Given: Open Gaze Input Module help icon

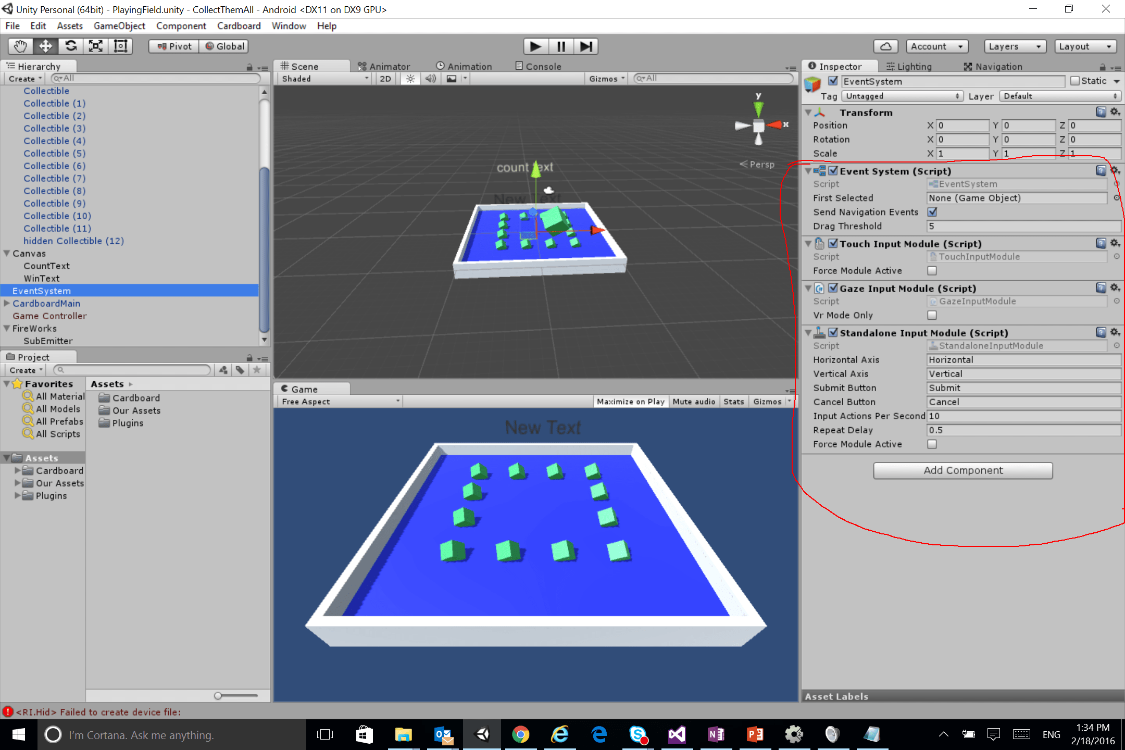Looking at the screenshot, I should (x=1101, y=288).
